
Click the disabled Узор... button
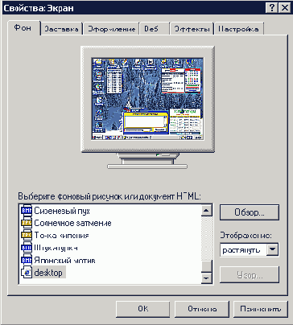(x=250, y=275)
